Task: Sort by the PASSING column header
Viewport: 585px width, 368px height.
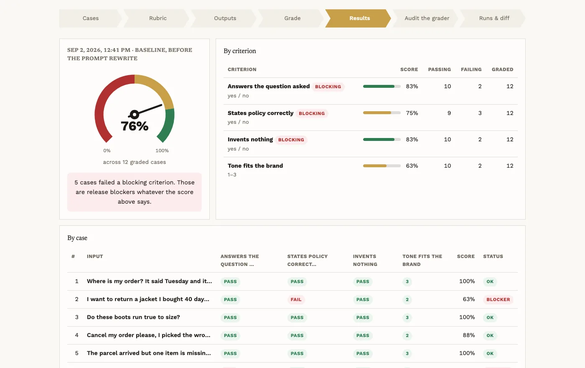Action: pyautogui.click(x=440, y=69)
